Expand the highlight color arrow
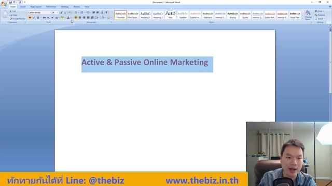Image resolution: width=332 pixels, height=186 pixels. click(65, 18)
